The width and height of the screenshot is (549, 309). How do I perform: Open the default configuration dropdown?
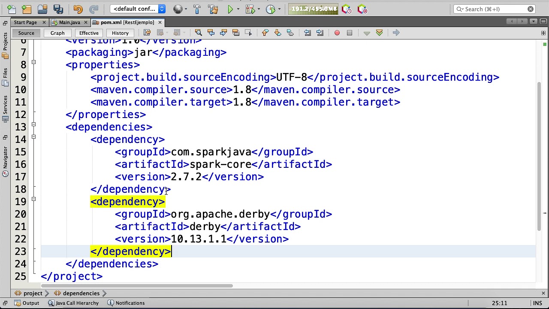138,9
